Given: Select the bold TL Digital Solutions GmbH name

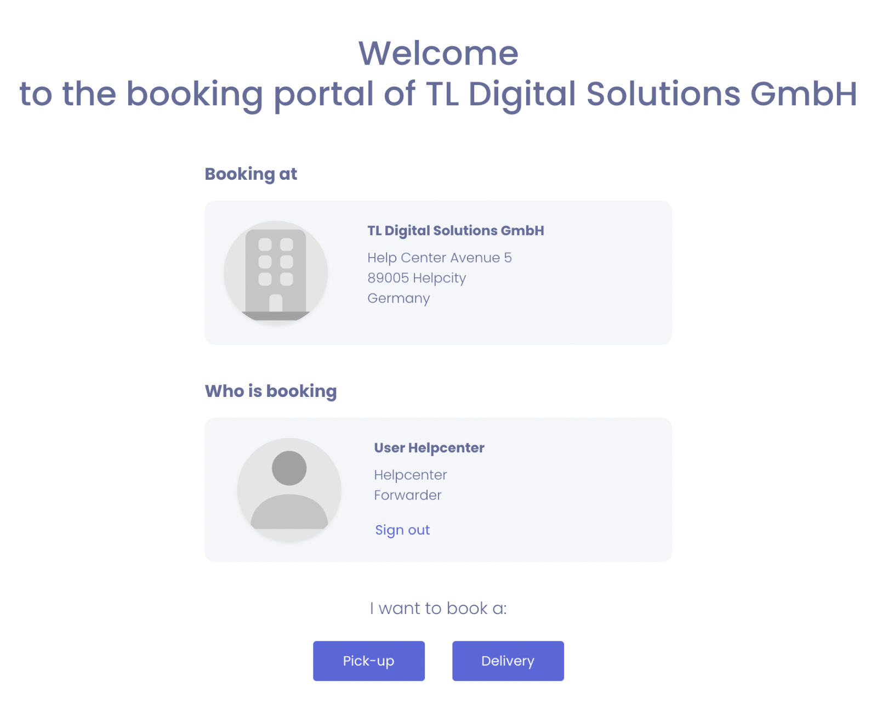Looking at the screenshot, I should [x=455, y=231].
